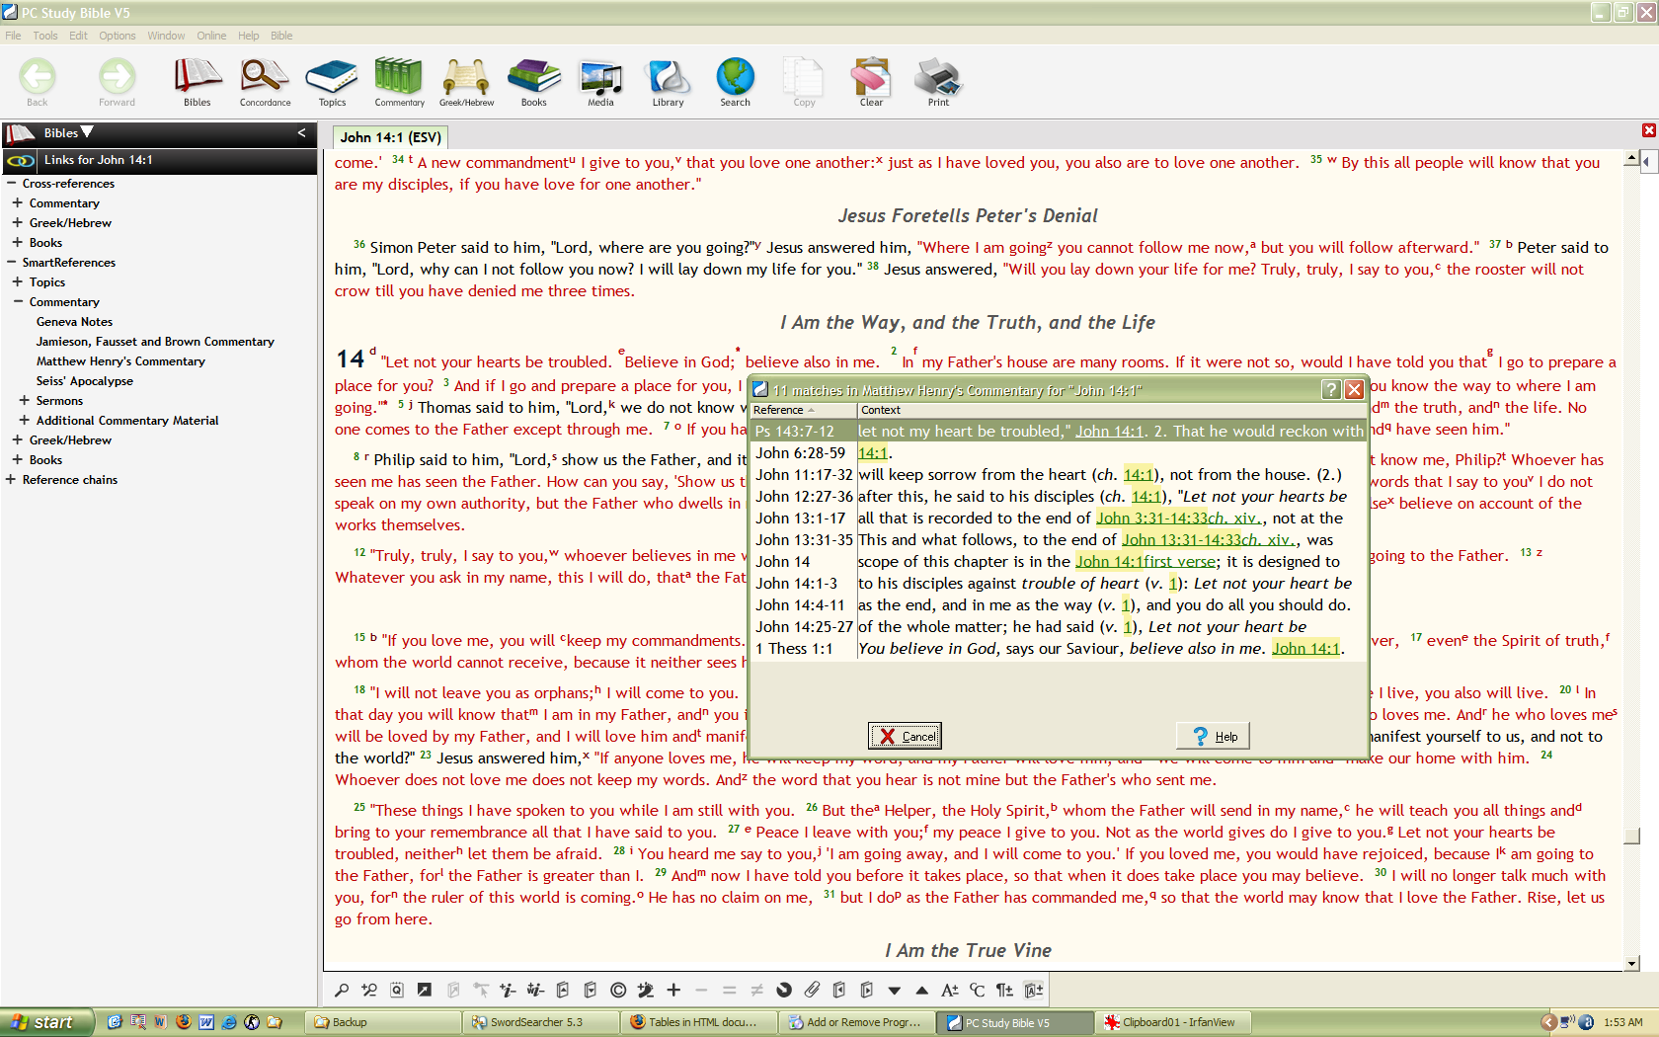1659x1037 pixels.
Task: Open the Options menu
Action: pos(117,36)
